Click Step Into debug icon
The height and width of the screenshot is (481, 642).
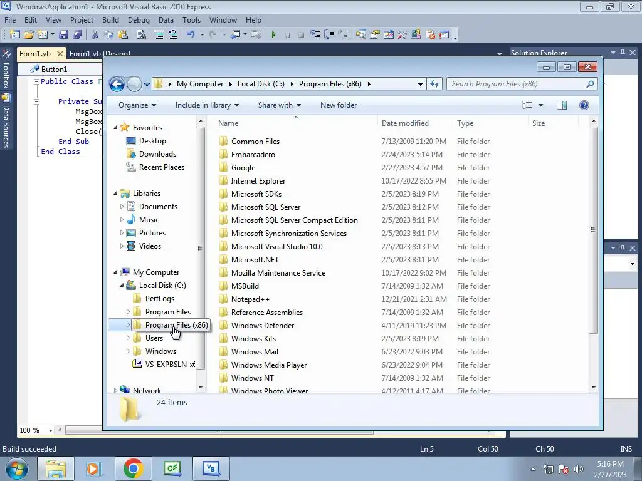click(x=315, y=35)
